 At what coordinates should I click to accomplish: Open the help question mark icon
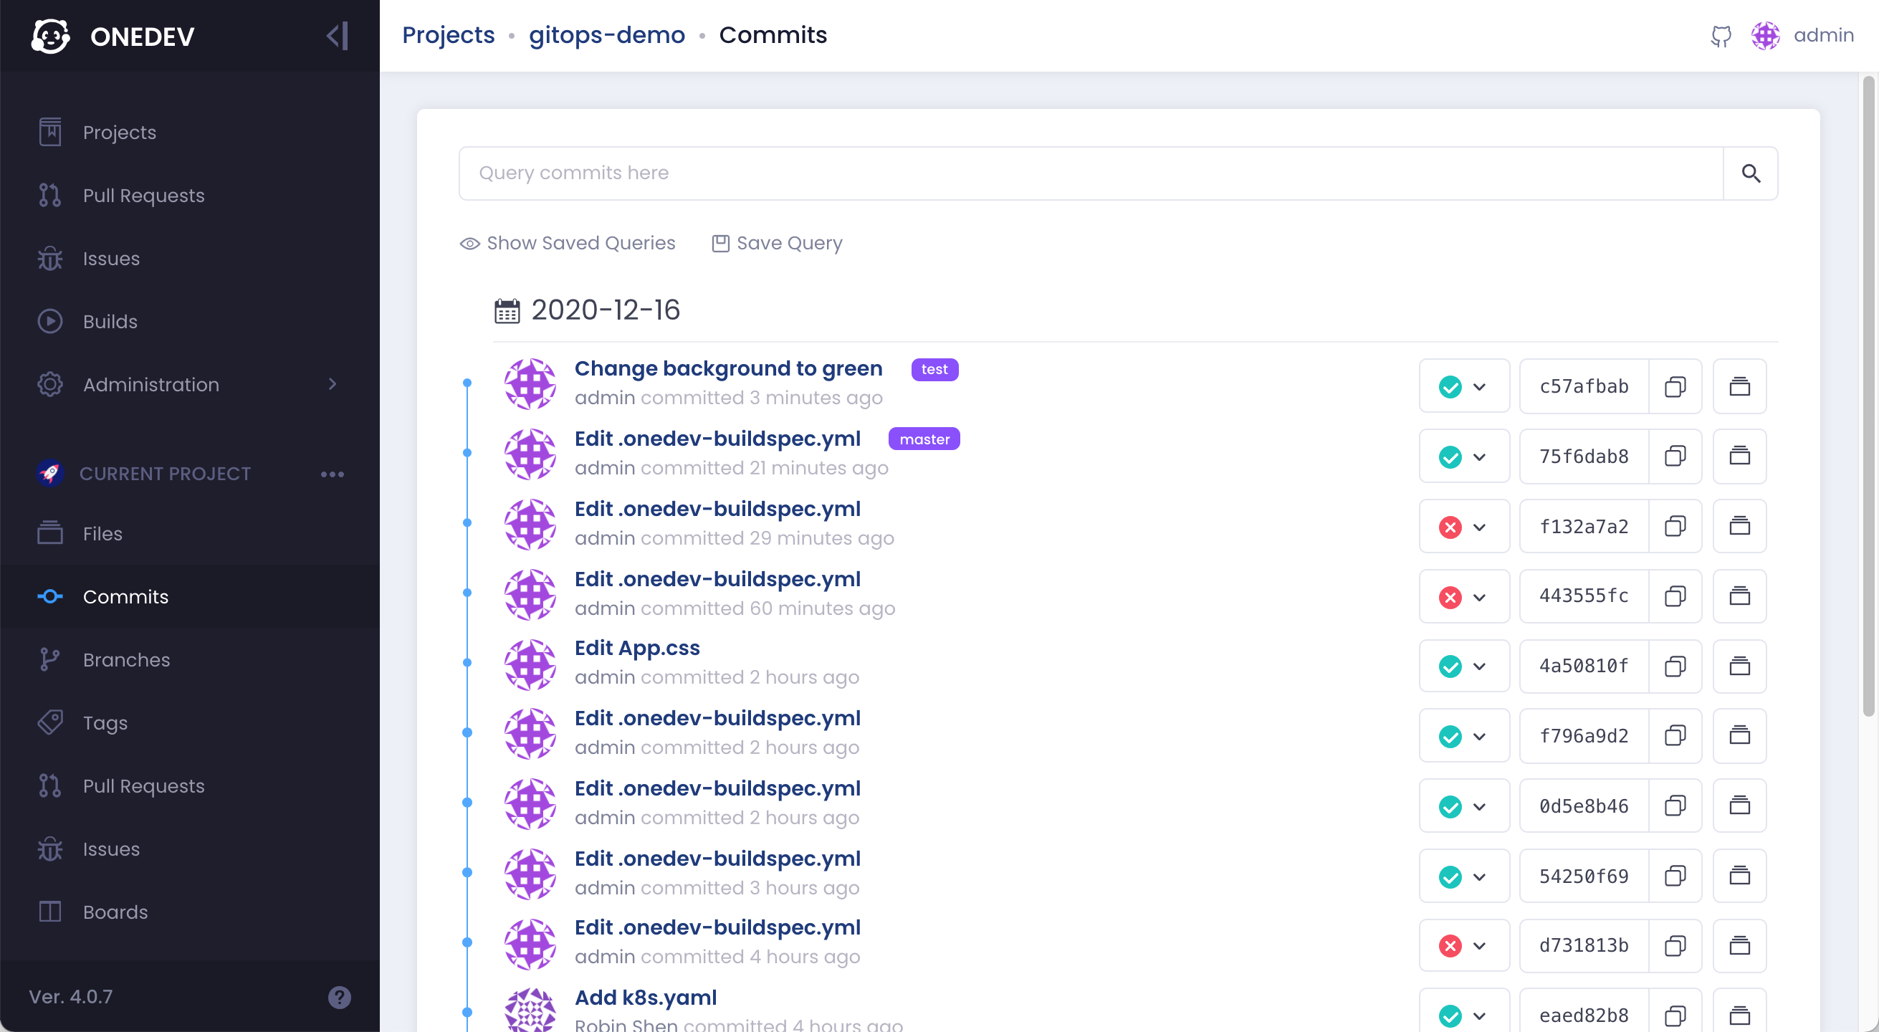pyautogui.click(x=339, y=997)
